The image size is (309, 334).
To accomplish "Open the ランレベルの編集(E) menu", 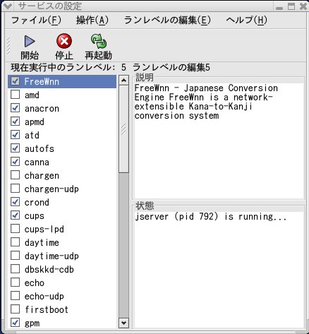I will point(167,20).
